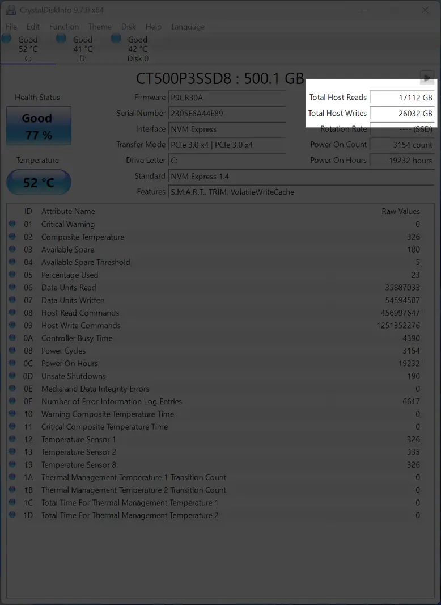This screenshot has width=441, height=605.
Task: Open the Help menu
Action: (x=153, y=27)
